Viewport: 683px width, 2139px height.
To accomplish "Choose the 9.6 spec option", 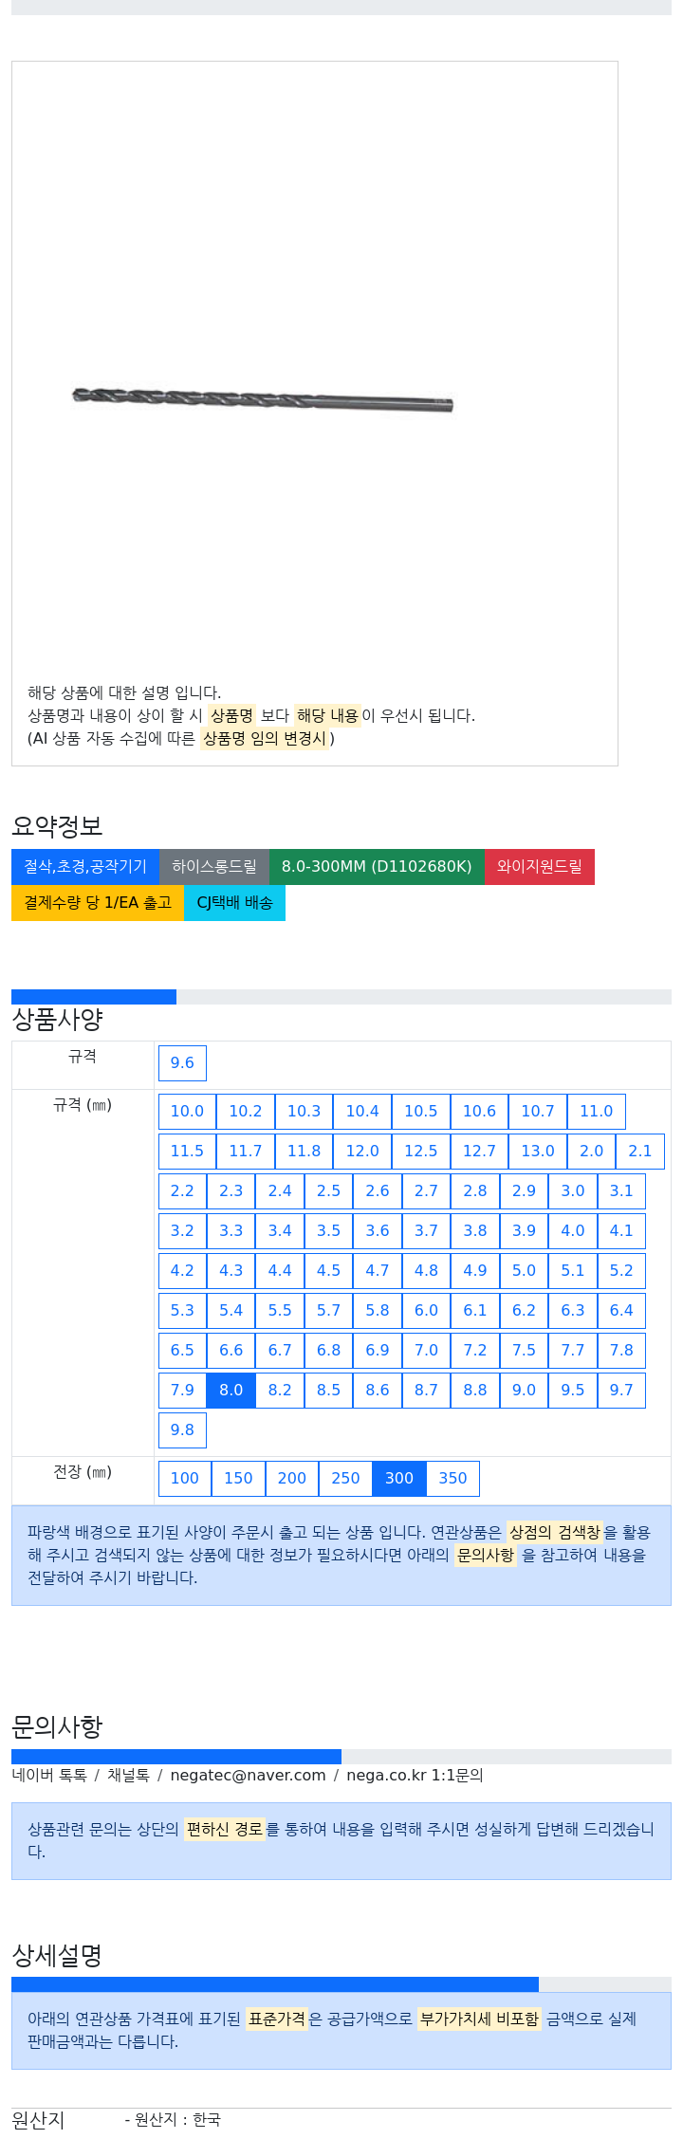I will tap(182, 1062).
